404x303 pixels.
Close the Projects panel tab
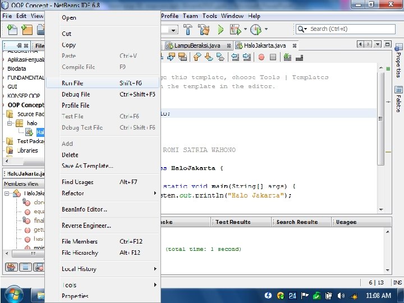[26, 45]
